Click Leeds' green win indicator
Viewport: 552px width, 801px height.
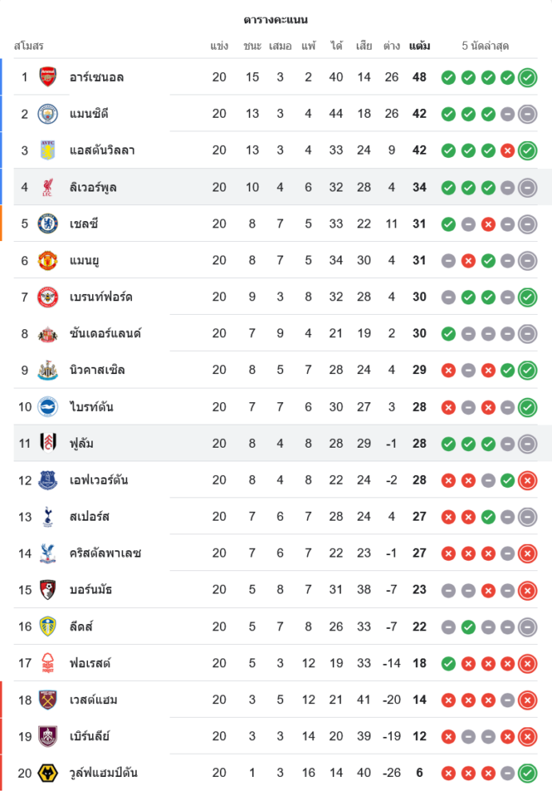(468, 627)
